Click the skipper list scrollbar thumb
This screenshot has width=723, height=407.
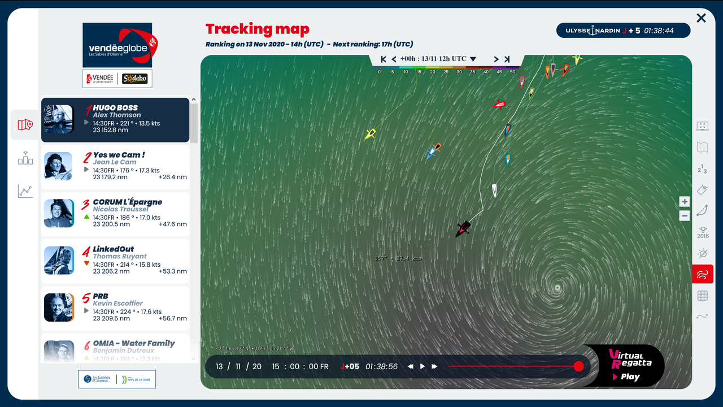[194, 123]
